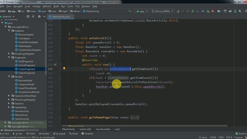This screenshot has width=247, height=139.
Task: Click the Run Anything terminal-window icon
Action: coord(225,11)
